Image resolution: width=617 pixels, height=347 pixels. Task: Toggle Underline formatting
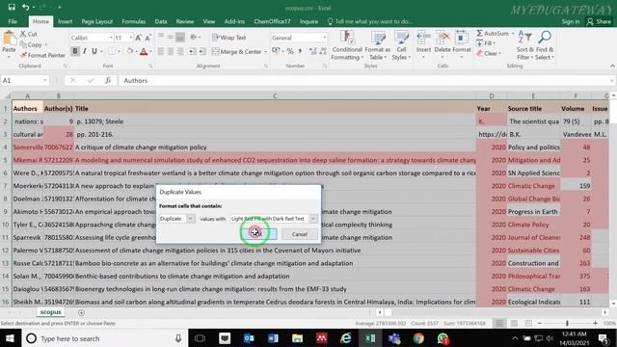(94, 51)
